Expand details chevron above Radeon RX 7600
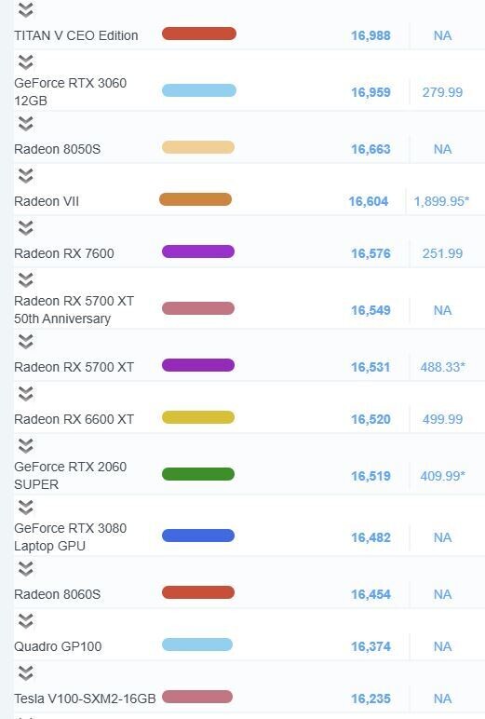 click(26, 228)
